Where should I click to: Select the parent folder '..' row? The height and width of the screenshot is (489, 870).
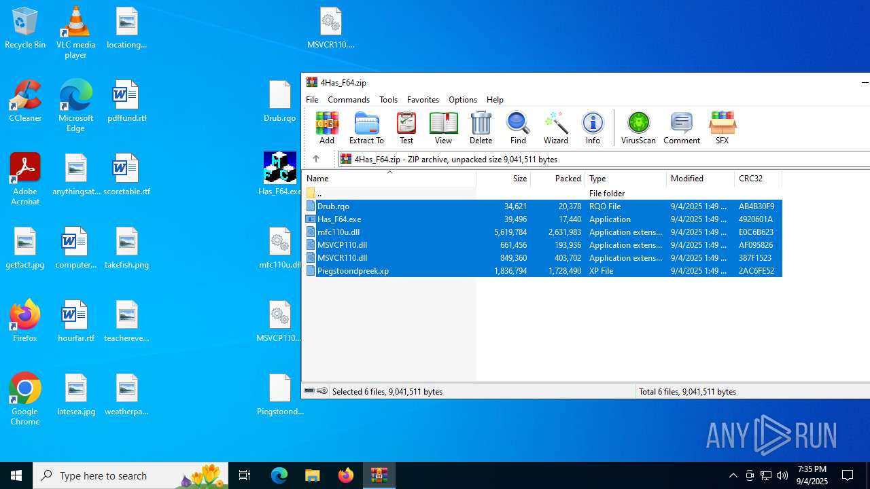[x=542, y=193]
